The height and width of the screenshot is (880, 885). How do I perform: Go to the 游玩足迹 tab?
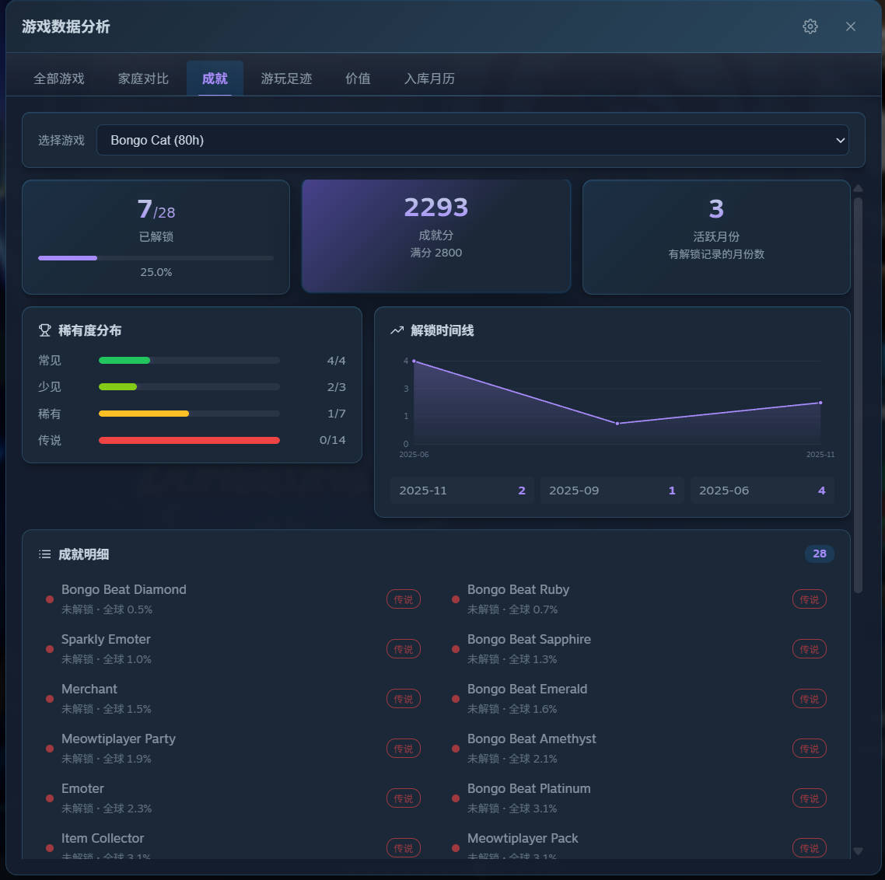tap(287, 79)
